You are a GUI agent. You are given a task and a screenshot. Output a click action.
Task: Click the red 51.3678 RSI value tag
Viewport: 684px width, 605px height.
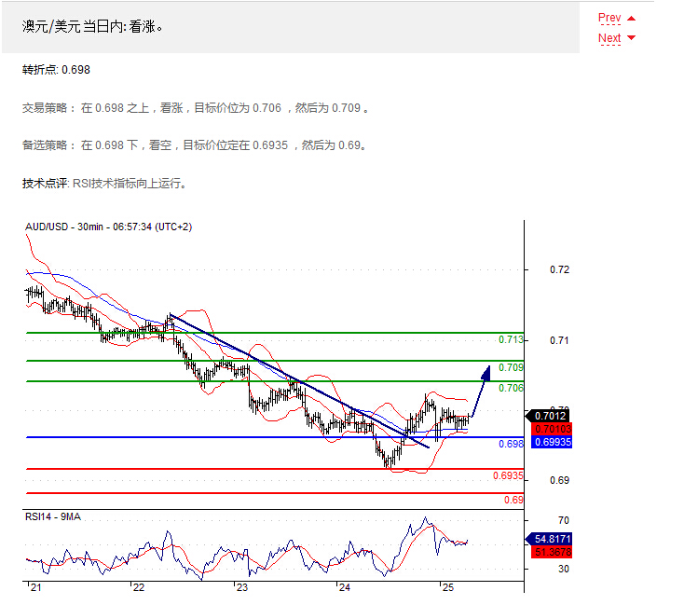point(553,552)
